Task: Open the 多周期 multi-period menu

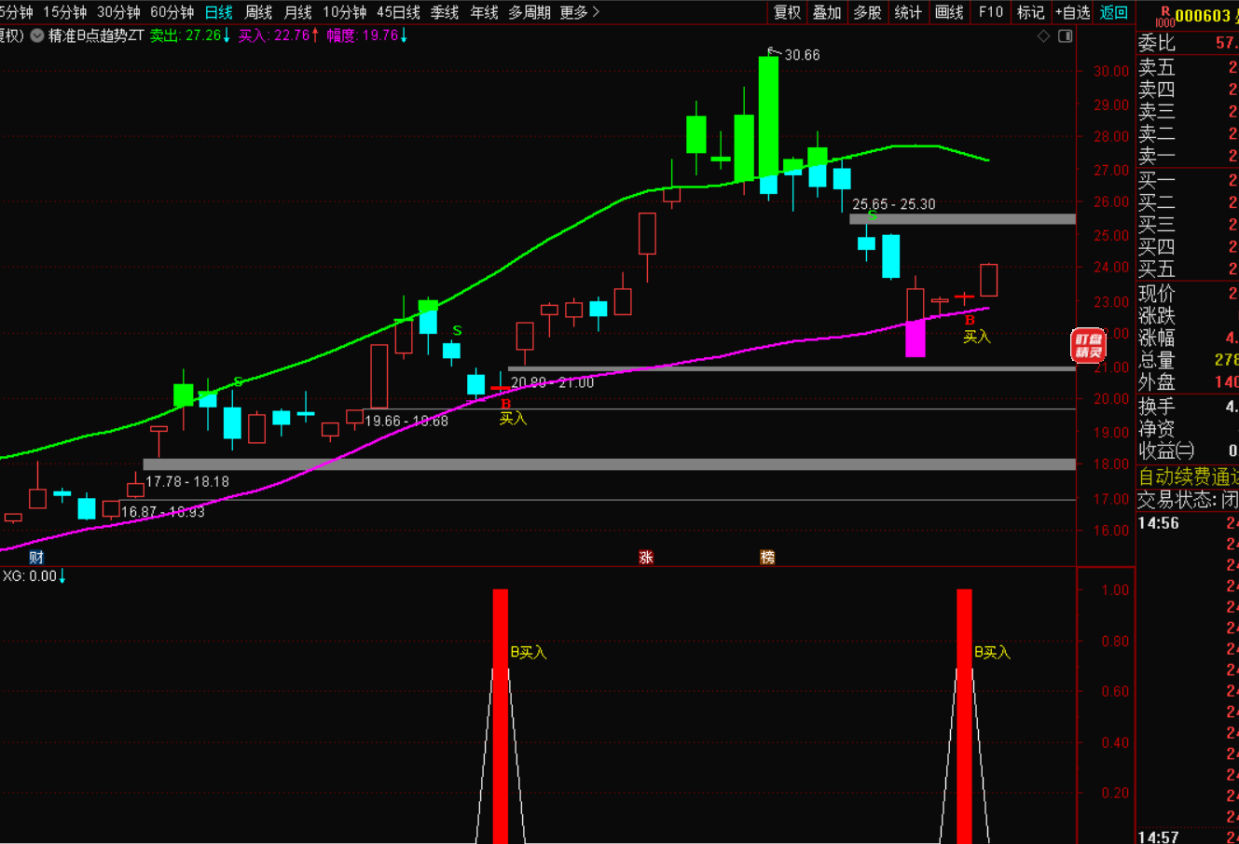Action: 529,12
